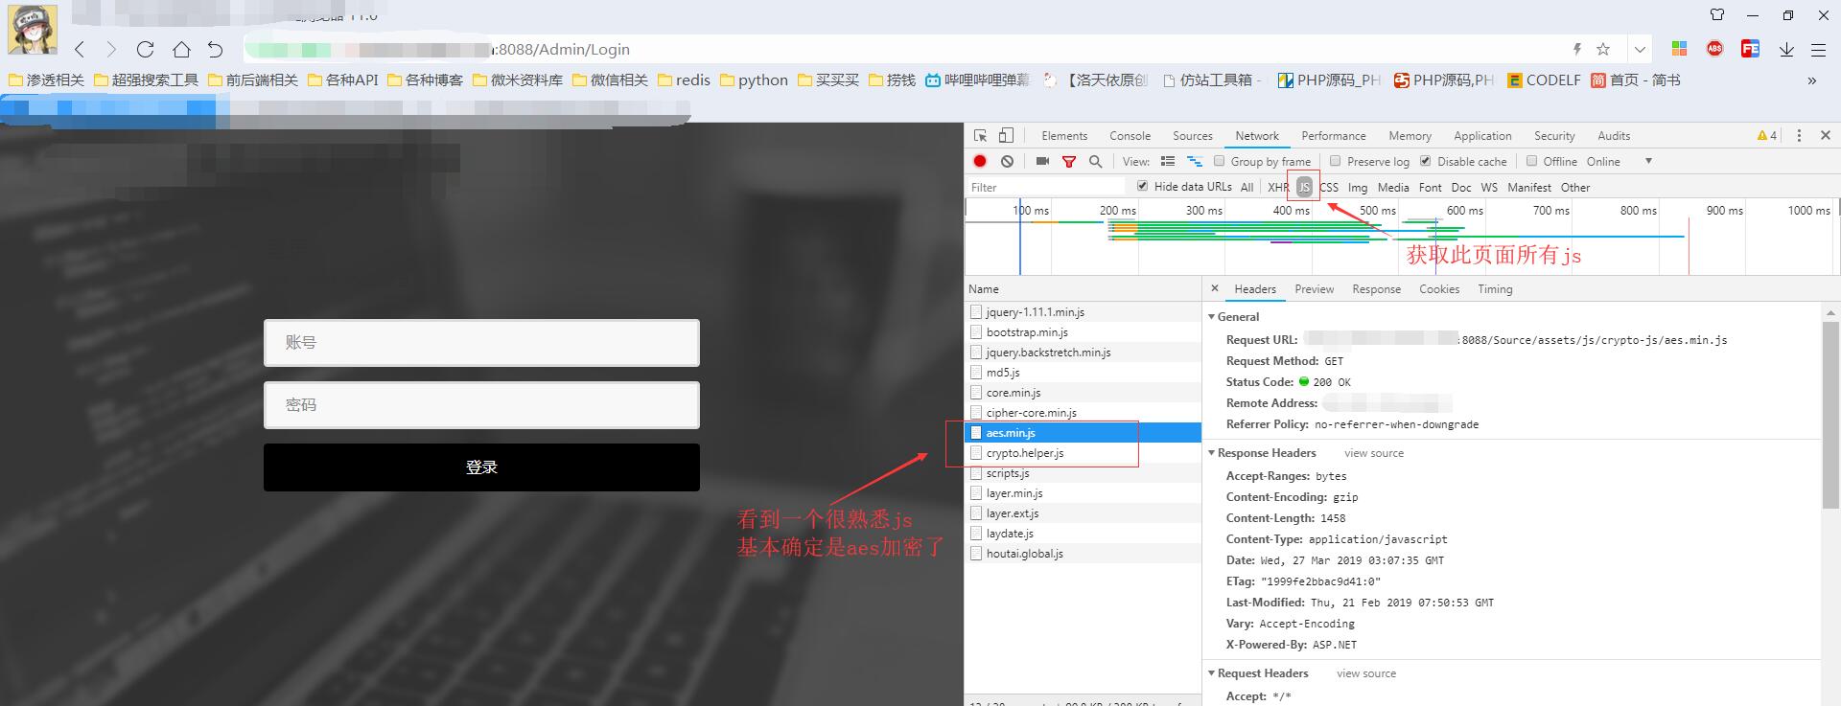This screenshot has width=1841, height=706.
Task: Click view source next to Response Headers
Action: point(1373,453)
